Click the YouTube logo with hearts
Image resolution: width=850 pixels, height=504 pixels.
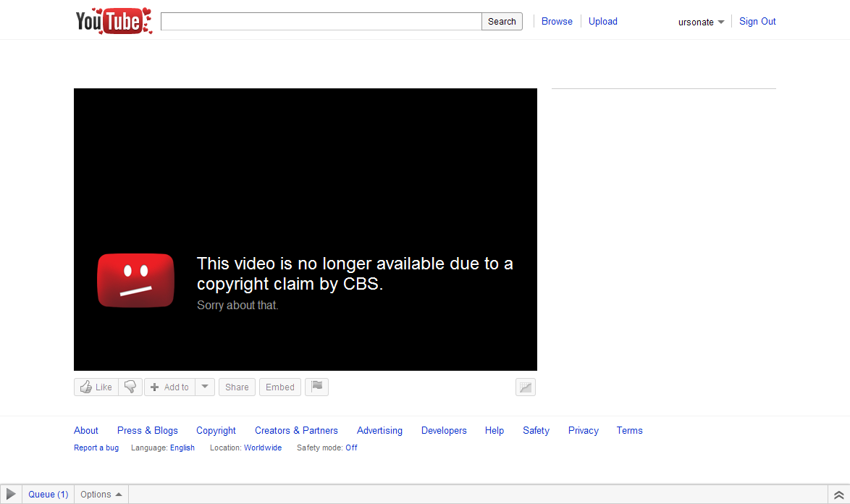click(x=114, y=21)
